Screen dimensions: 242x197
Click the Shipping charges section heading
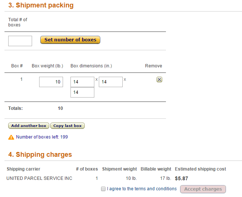[40, 155]
